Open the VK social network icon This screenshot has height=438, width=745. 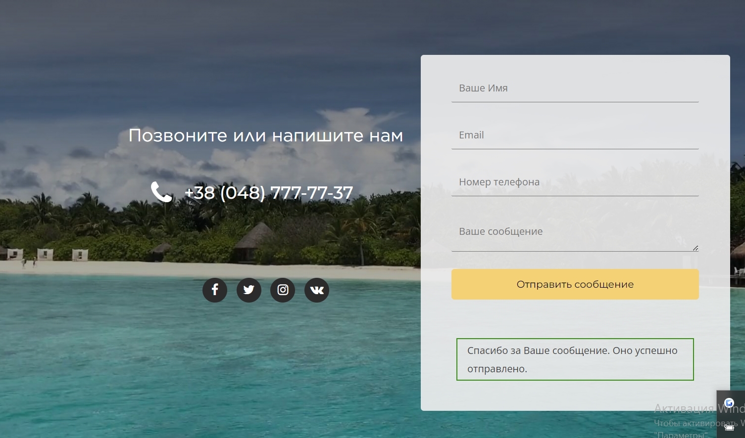317,290
